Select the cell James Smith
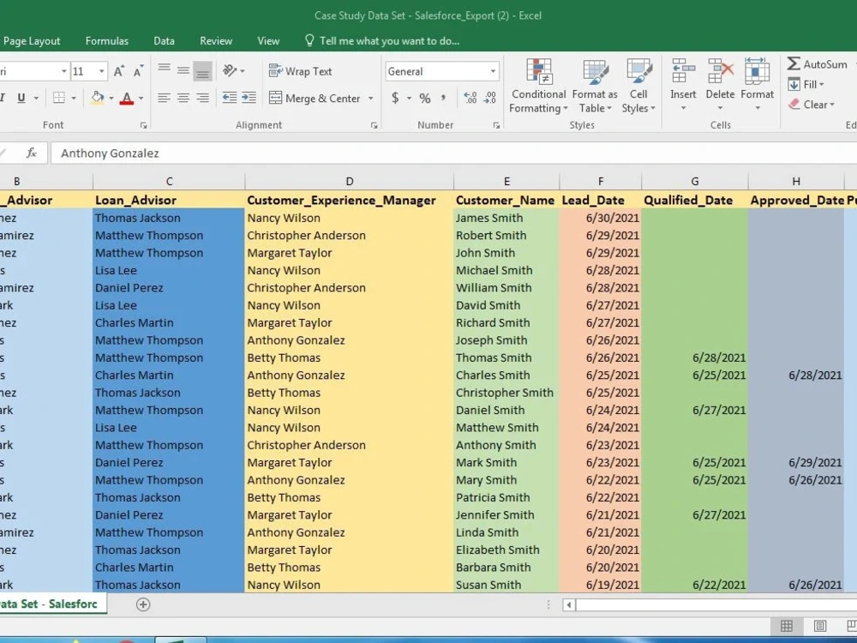The height and width of the screenshot is (643, 857). (x=506, y=218)
